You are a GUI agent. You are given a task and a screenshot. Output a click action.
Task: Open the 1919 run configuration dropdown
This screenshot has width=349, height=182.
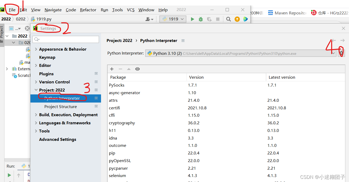173,19
